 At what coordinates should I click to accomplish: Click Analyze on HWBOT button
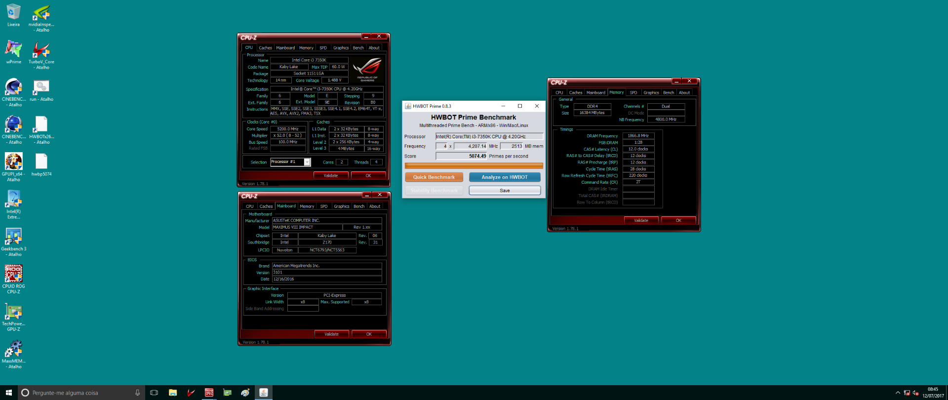tap(505, 177)
